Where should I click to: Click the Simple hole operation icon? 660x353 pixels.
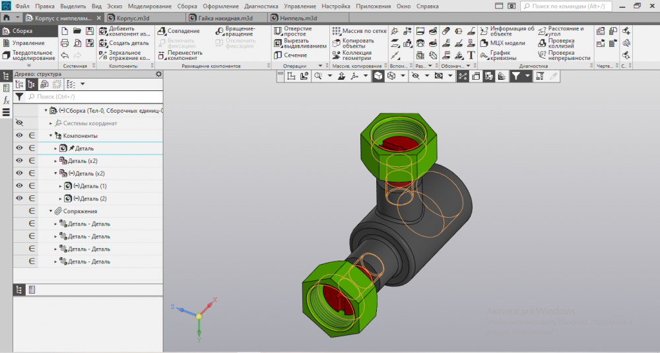[278, 31]
